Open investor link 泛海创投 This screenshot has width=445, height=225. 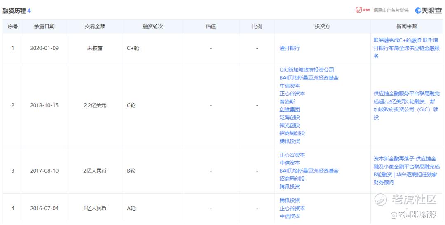(290, 117)
